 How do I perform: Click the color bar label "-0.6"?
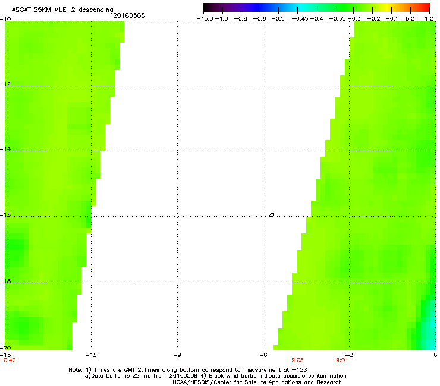pyautogui.click(x=260, y=19)
